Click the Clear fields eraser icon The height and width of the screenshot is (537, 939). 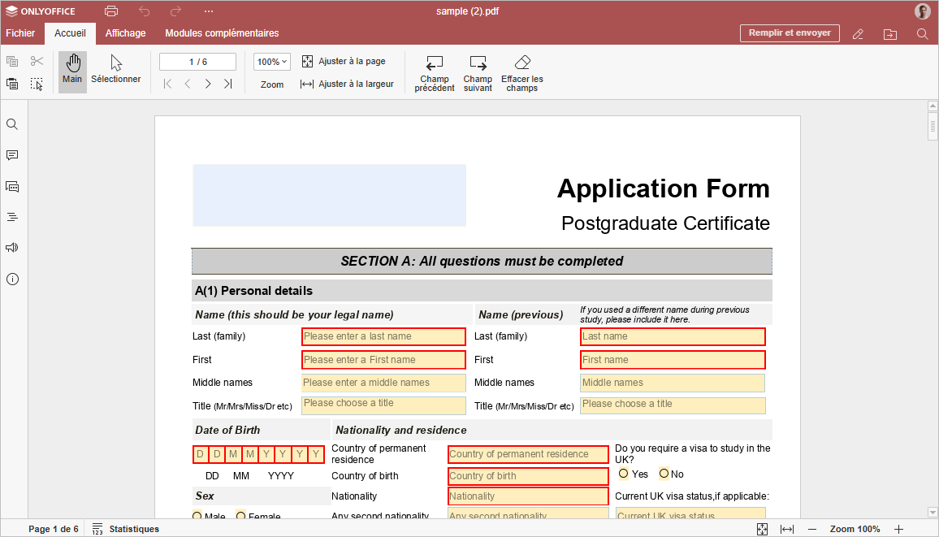pos(522,63)
